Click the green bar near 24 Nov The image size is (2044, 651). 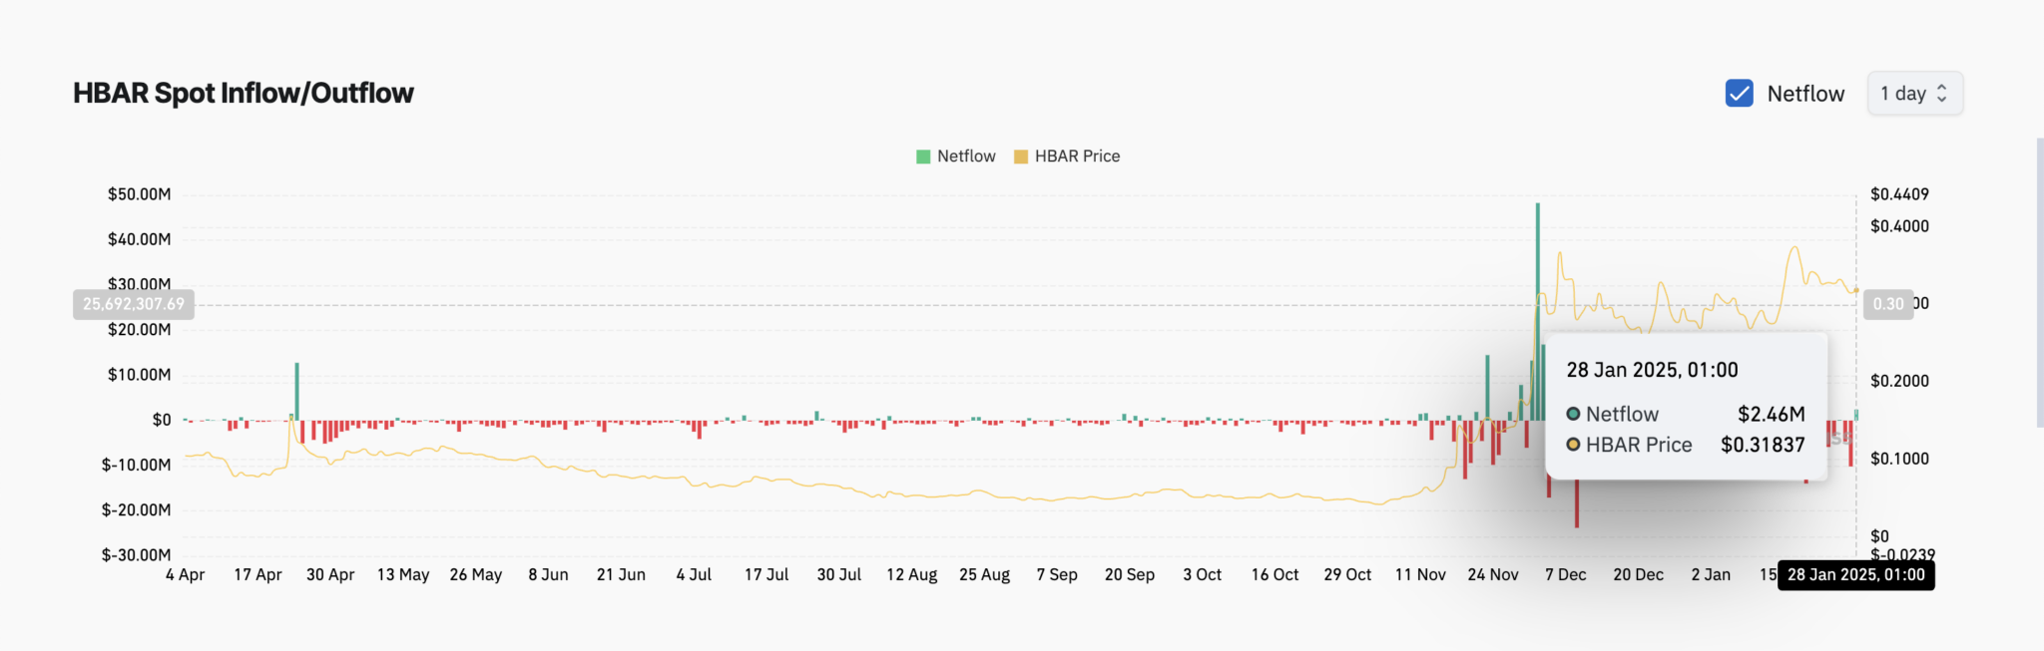1487,387
